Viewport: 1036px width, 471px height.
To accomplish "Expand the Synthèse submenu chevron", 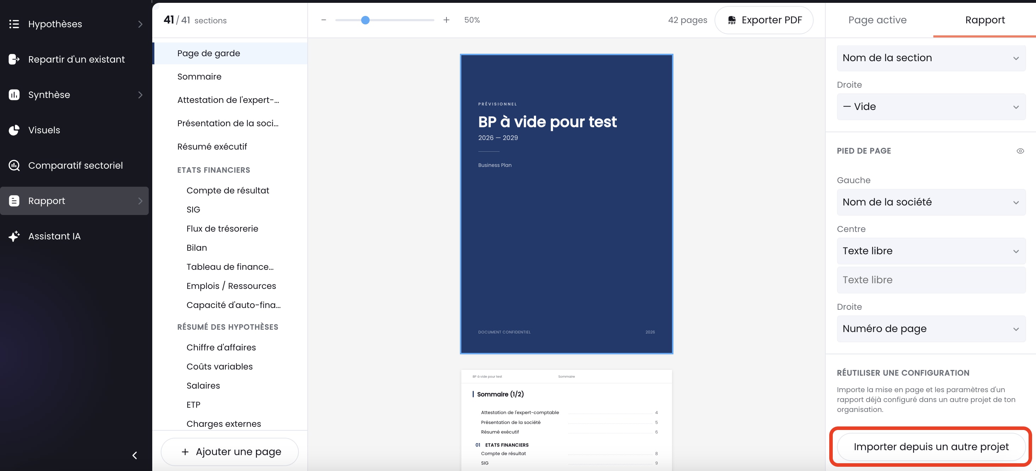I will coord(140,95).
